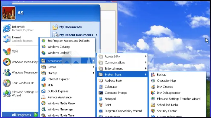Start Program Compatibility Wizard
Screen dimensions: 211x118
(x=122, y=111)
